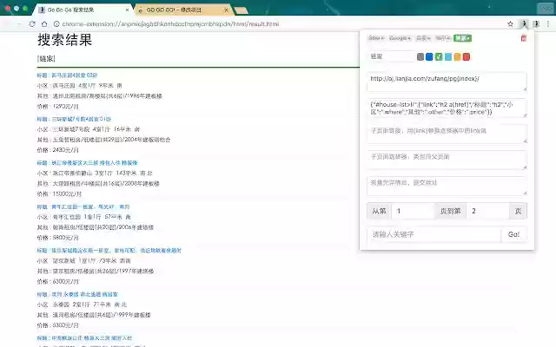This screenshot has height=347, width=556.
Task: Open the Google tag dropdown in the popup
Action: (x=400, y=38)
